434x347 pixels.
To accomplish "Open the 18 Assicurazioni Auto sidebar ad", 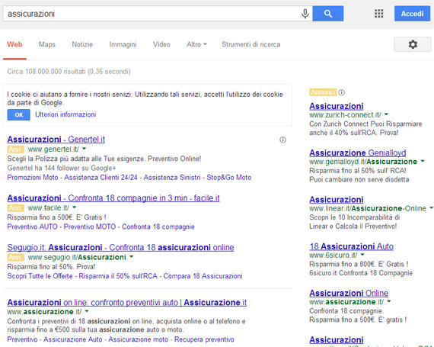I will [x=351, y=246].
